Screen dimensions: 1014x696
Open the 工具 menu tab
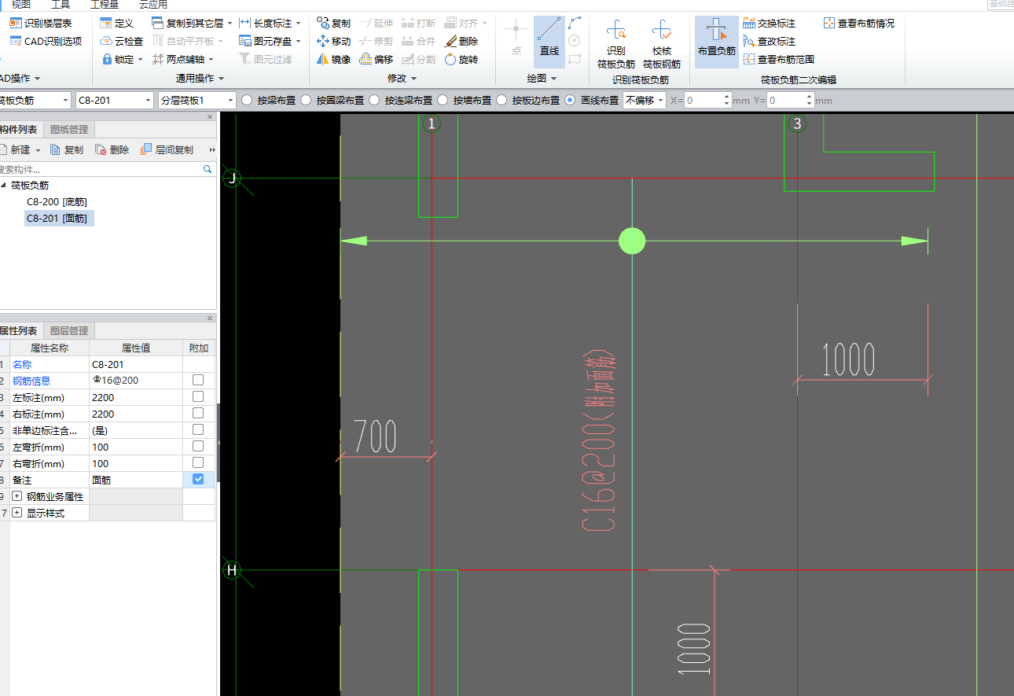coord(61,5)
